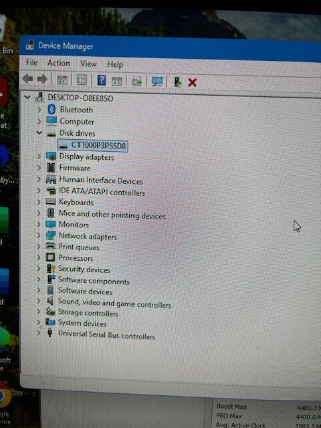Image resolution: width=321 pixels, height=428 pixels.
Task: Click the Computer monitor icon in tree
Action: pyautogui.click(x=51, y=121)
